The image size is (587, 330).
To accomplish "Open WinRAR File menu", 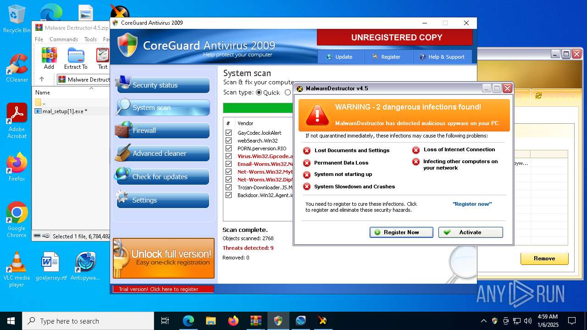I will (x=39, y=39).
